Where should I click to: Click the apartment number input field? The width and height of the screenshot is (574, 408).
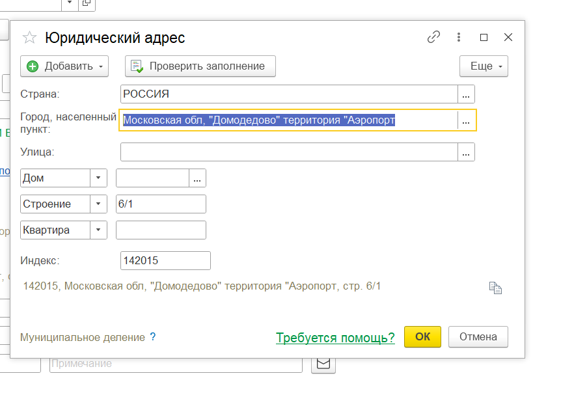[161, 230]
